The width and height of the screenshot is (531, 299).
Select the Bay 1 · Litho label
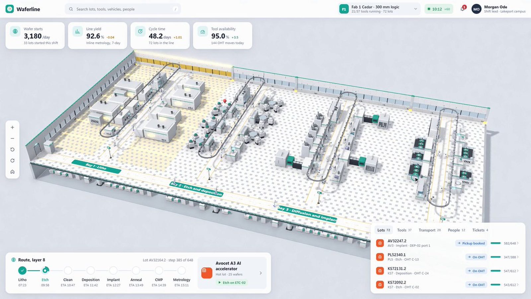coord(96,166)
